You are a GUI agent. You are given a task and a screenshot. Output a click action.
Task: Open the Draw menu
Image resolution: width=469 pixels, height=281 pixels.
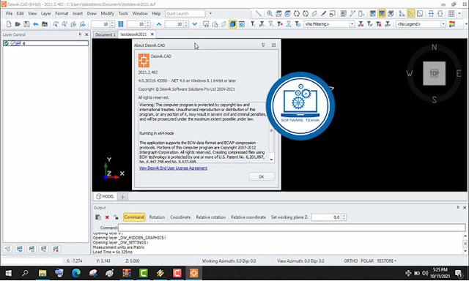pyautogui.click(x=92, y=13)
